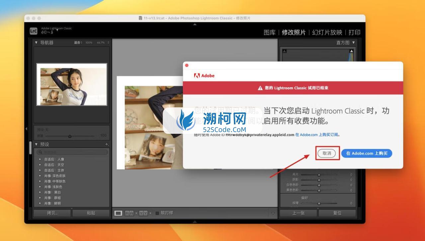425x241 pixels.
Task: Show the bottom filmstrip panel arrow
Action: [x=195, y=222]
